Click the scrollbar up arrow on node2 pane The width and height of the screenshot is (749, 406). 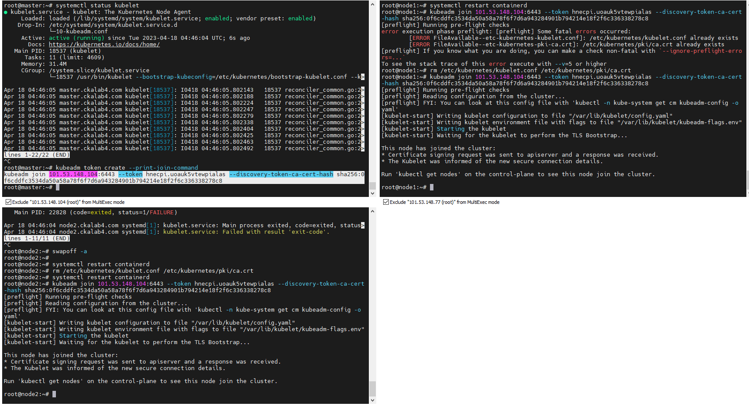(372, 211)
